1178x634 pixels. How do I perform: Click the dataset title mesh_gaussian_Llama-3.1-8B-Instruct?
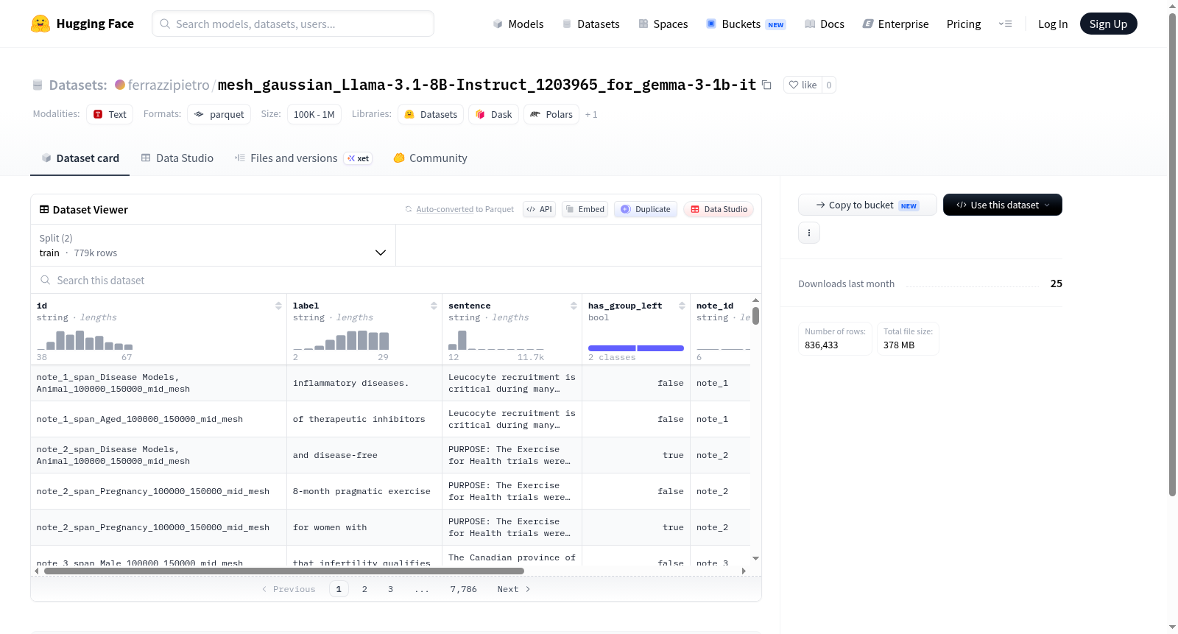click(487, 85)
